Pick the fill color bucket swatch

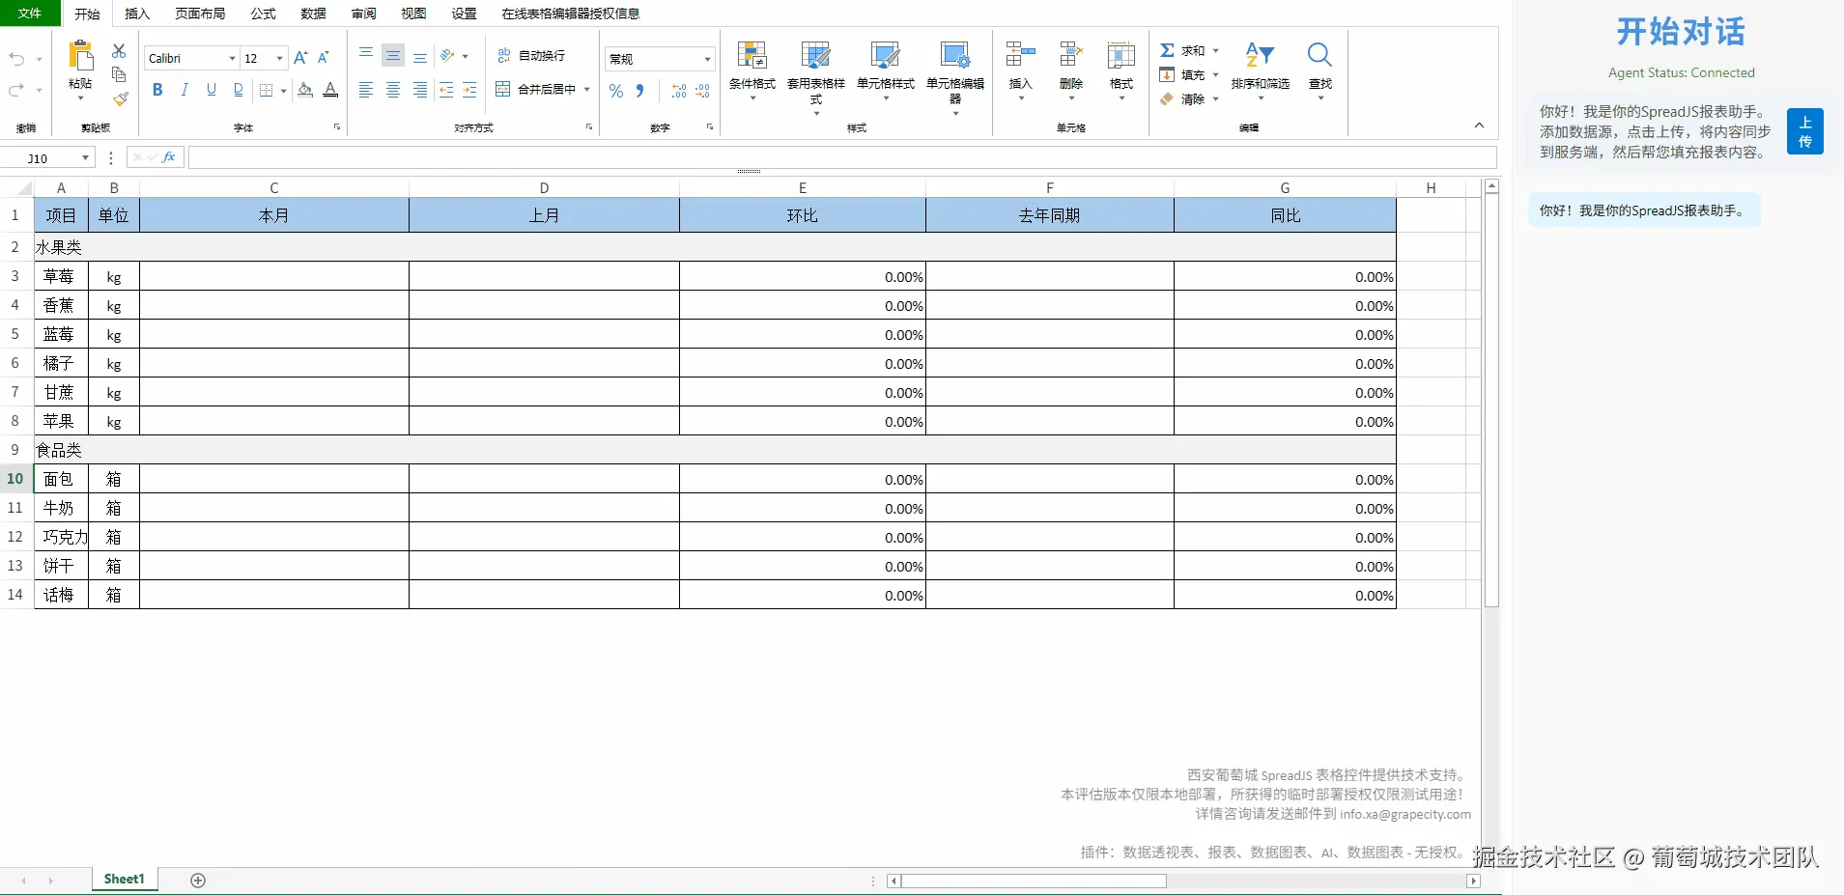305,90
